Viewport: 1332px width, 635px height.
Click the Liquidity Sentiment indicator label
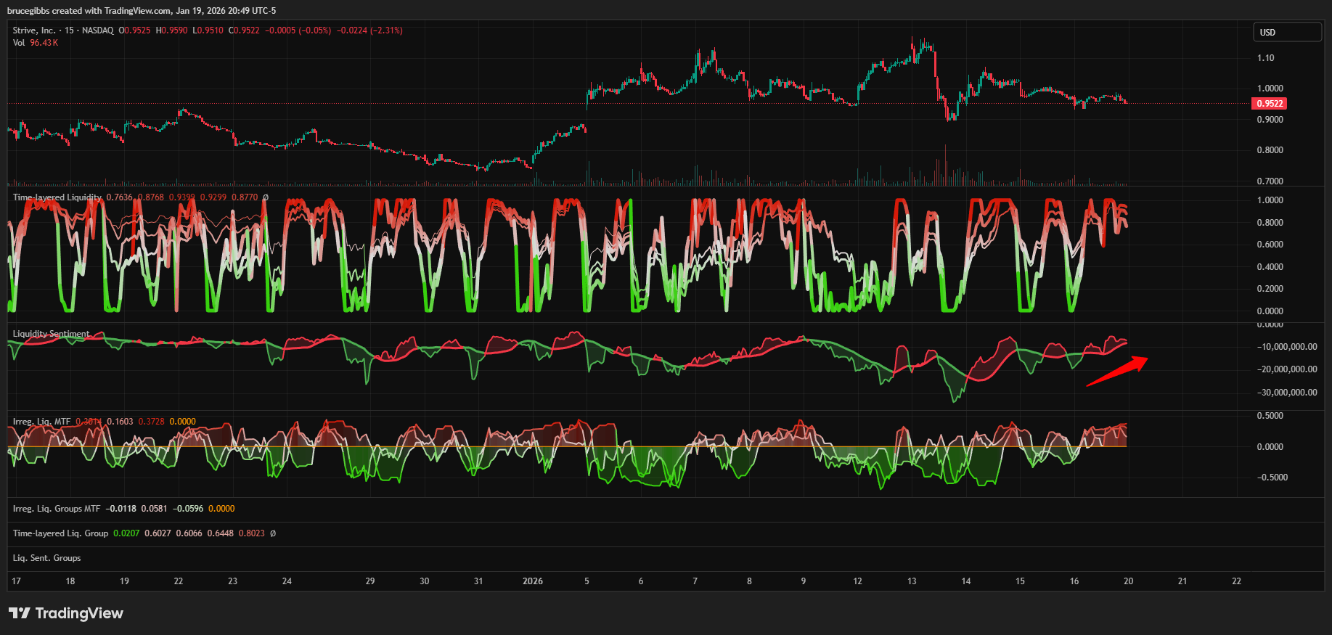[x=51, y=334]
